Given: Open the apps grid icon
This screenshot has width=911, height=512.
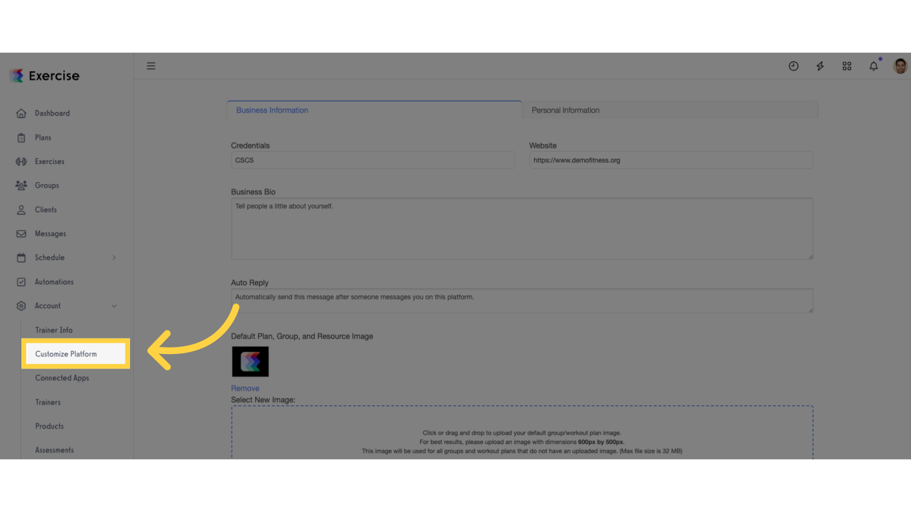Looking at the screenshot, I should (846, 66).
